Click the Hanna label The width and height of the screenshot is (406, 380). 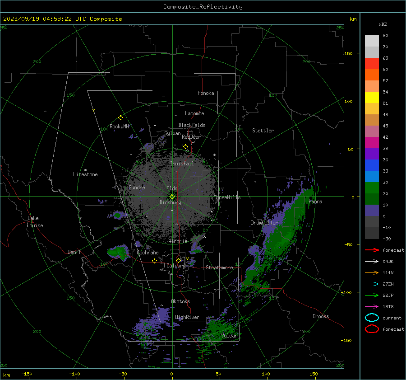315,202
